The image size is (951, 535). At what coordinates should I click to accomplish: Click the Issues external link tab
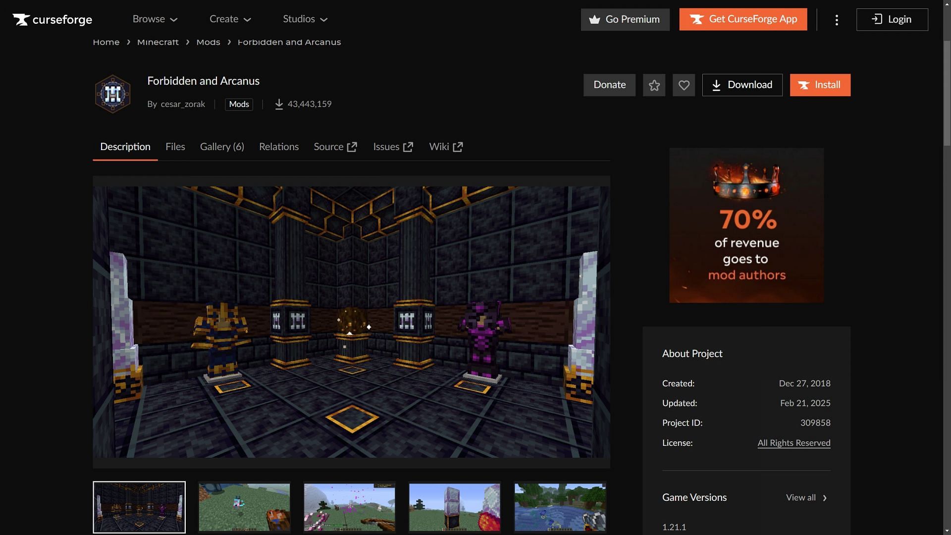coord(393,147)
